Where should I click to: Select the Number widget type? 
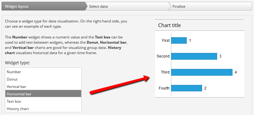(x=43, y=72)
